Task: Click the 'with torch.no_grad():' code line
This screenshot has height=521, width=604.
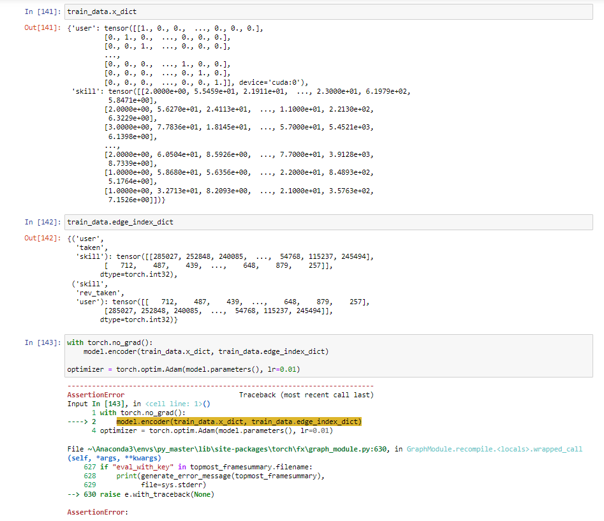Action: 110,342
